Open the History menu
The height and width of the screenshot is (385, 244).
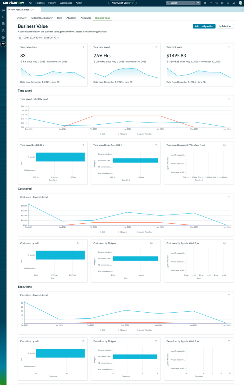(x=52, y=3)
